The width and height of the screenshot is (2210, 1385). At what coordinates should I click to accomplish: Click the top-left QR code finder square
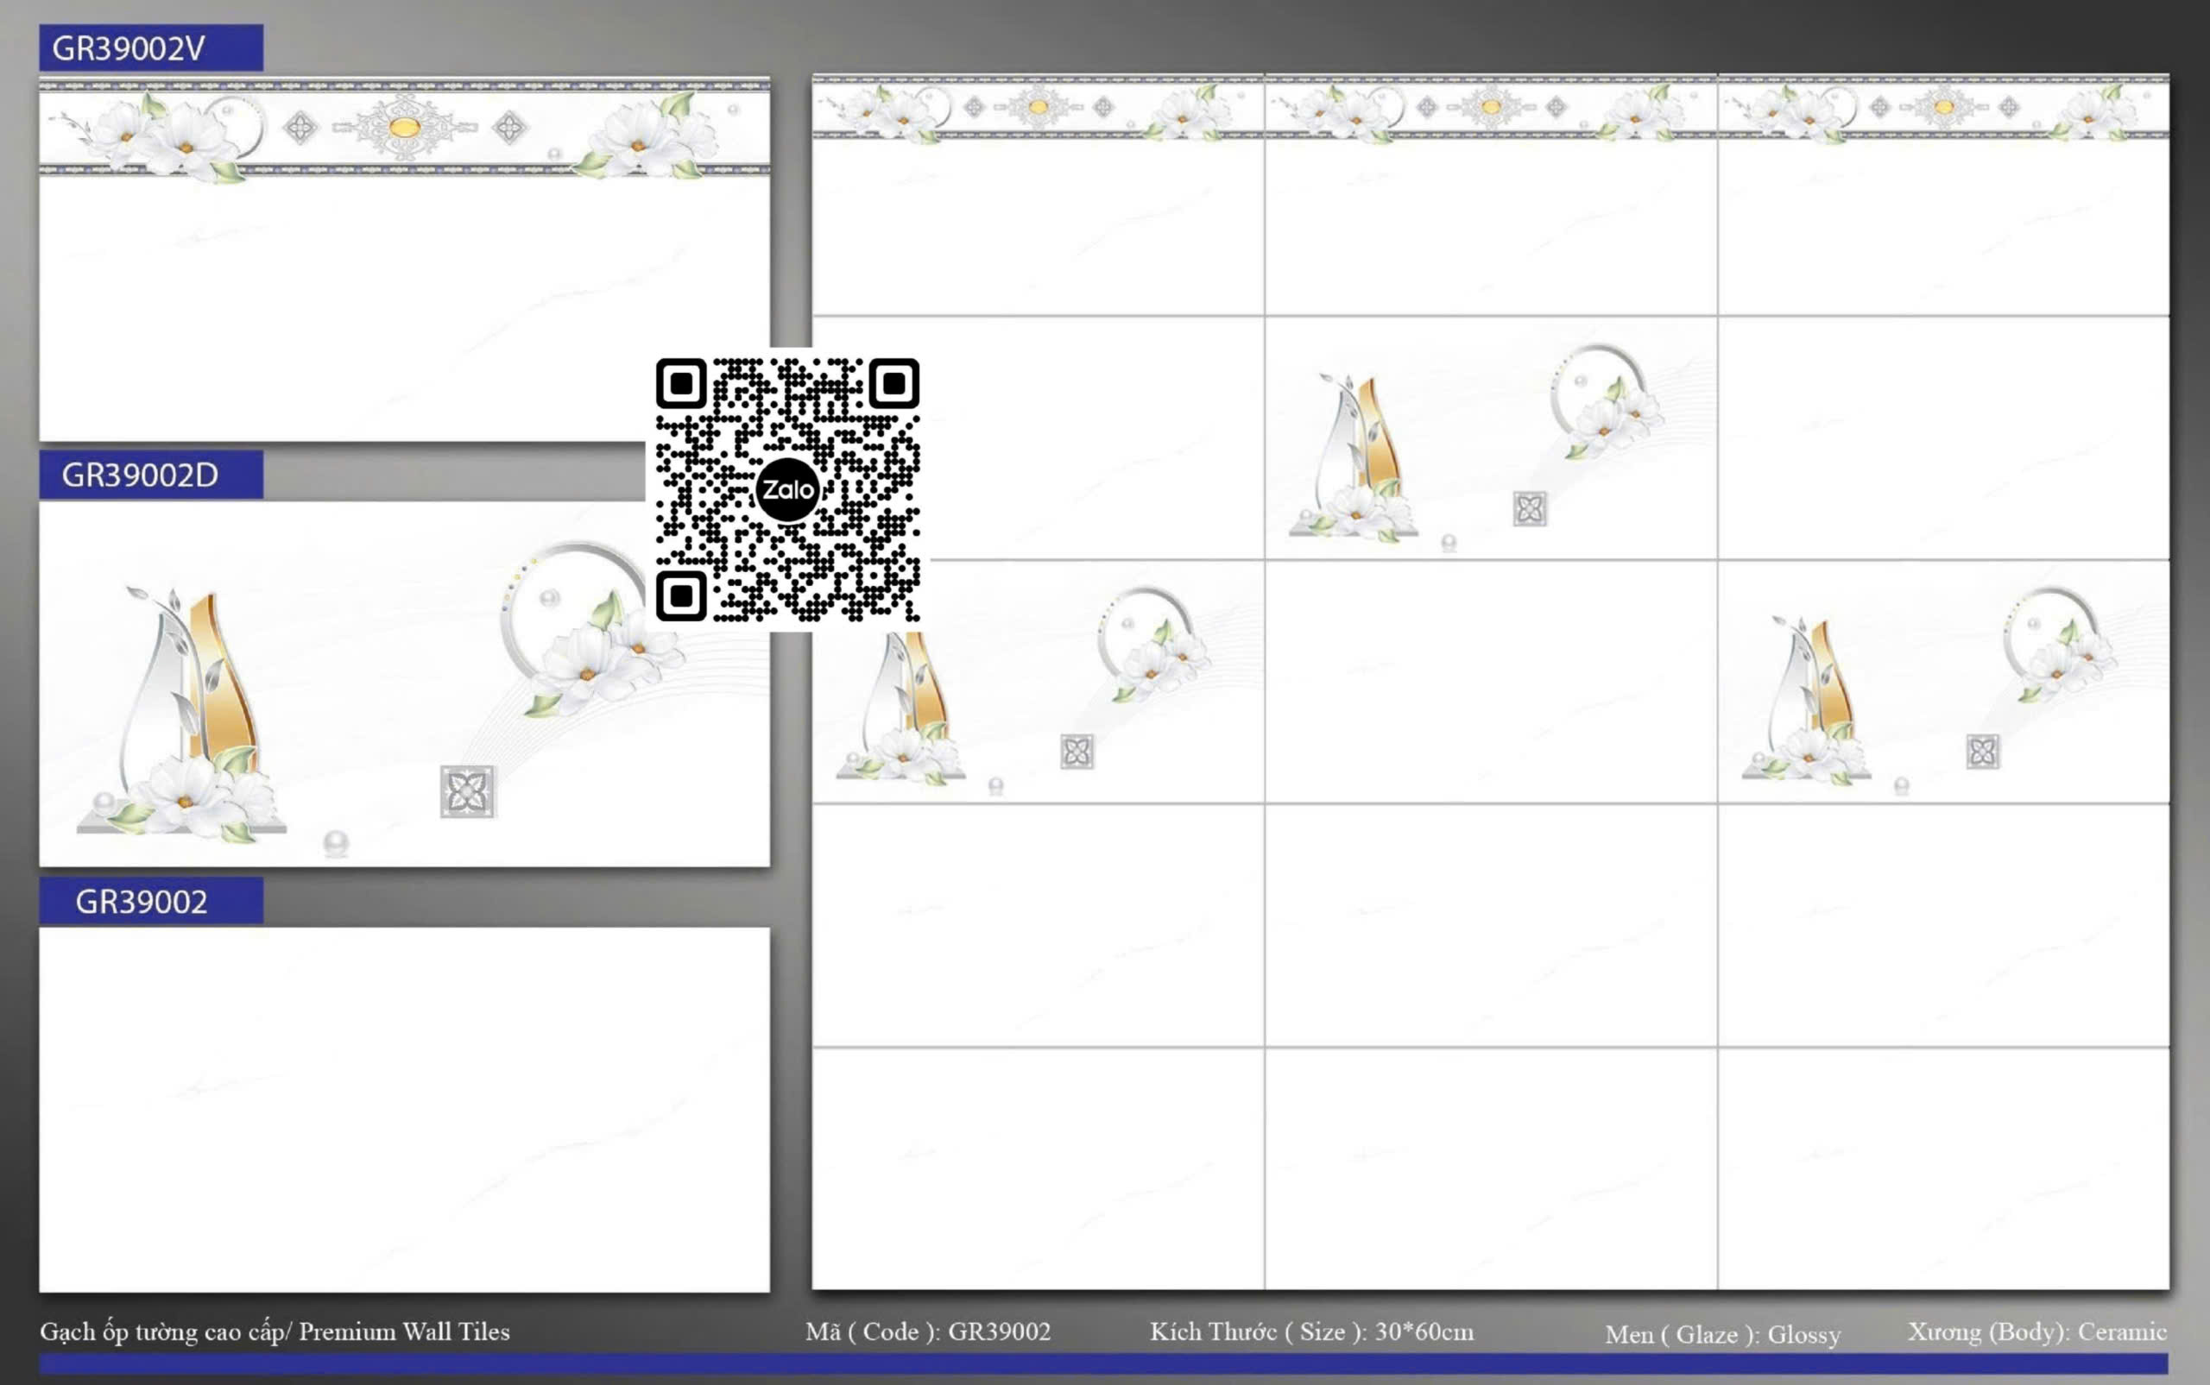pyautogui.click(x=681, y=383)
